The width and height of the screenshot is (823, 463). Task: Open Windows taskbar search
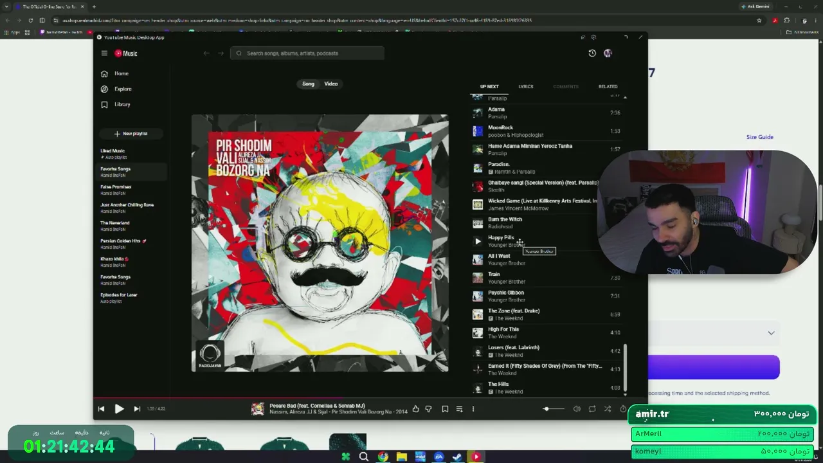pyautogui.click(x=364, y=457)
